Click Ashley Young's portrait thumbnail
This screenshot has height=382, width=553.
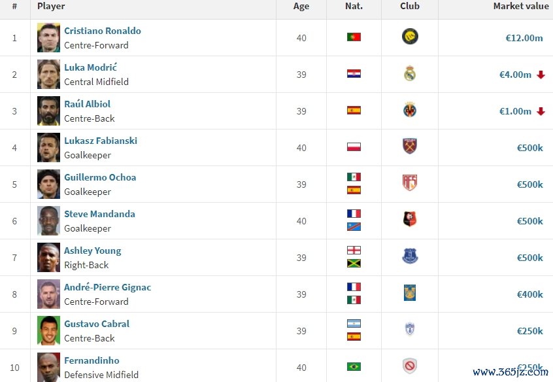point(48,257)
